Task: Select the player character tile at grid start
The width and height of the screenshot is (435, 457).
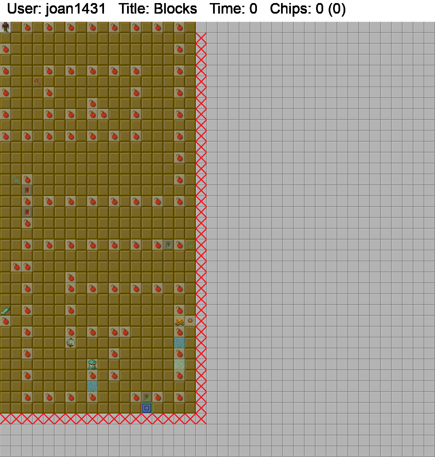Action: coord(5,27)
